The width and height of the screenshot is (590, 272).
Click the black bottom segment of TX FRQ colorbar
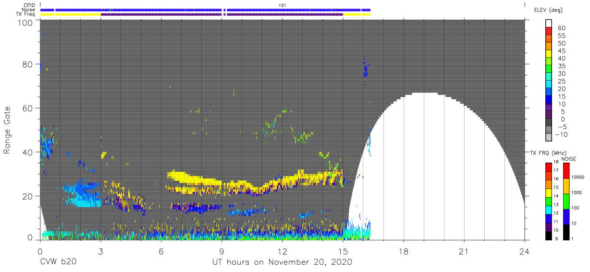pyautogui.click(x=549, y=236)
